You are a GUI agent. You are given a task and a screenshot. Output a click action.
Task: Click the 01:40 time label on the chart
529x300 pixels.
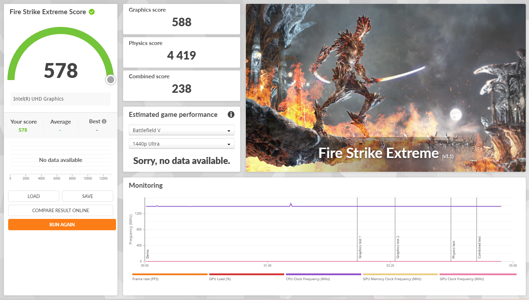point(268,266)
